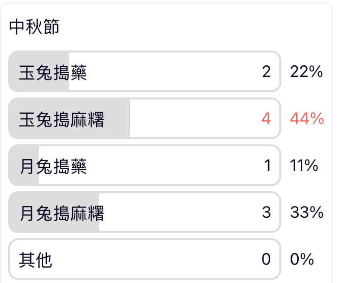
Task: Select the 玉兔搗藥 poll option
Action: [145, 71]
